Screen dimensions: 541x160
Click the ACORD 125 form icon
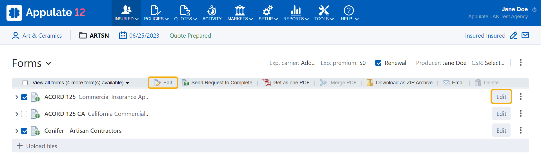tap(35, 97)
